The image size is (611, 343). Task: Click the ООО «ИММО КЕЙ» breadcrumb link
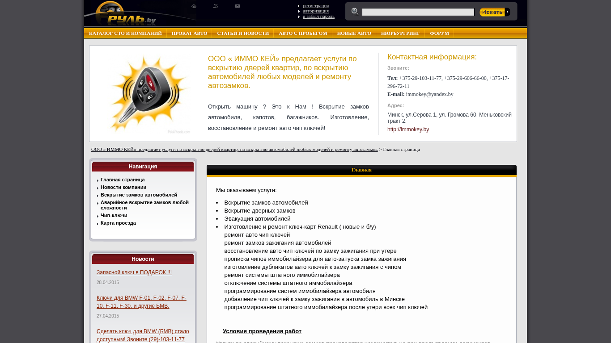click(234, 149)
